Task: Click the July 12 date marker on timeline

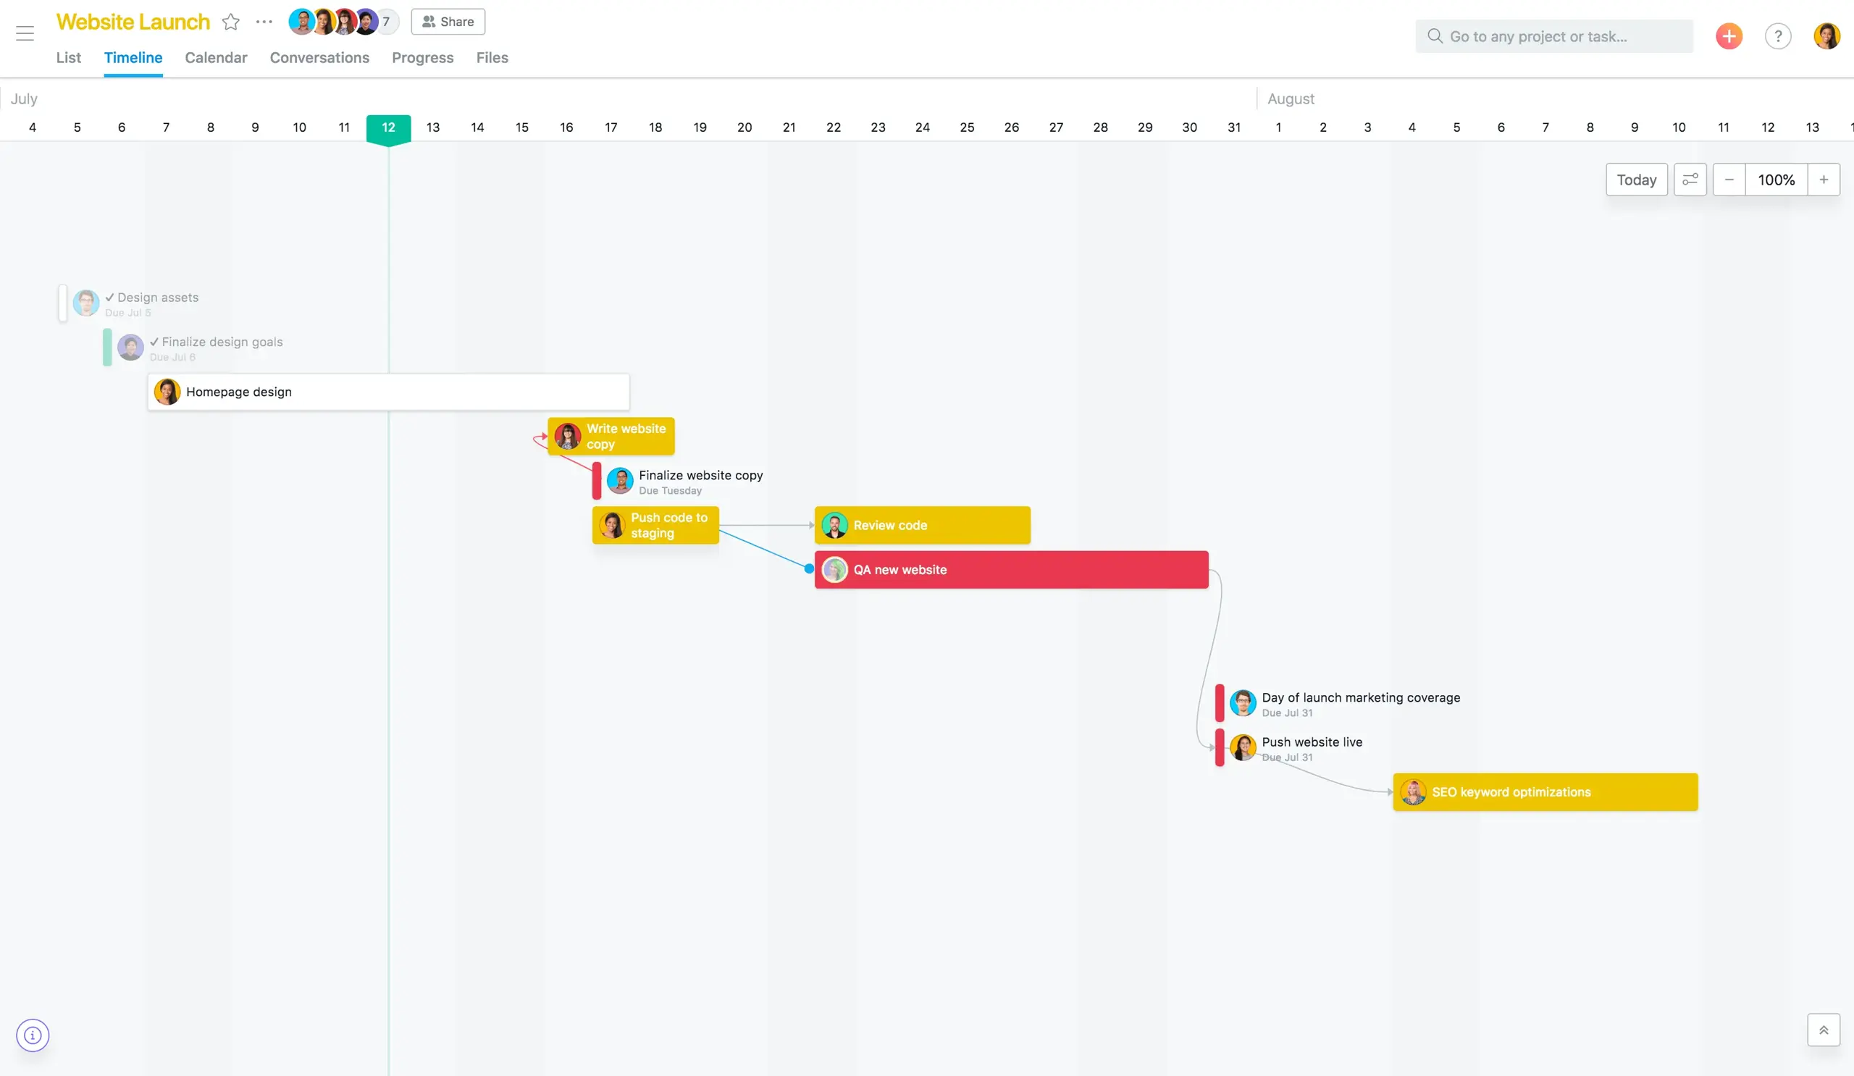Action: pos(388,127)
